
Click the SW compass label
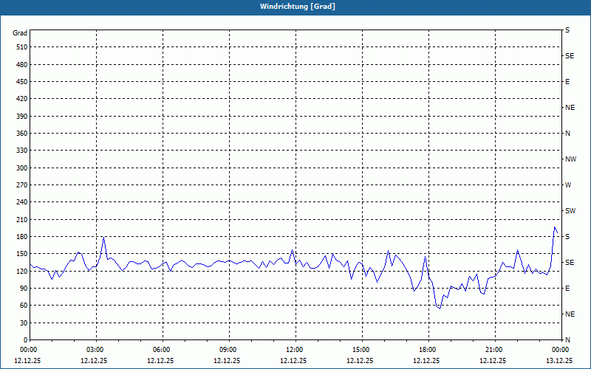coord(570,211)
